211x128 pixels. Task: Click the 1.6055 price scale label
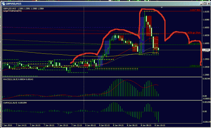point(206,28)
